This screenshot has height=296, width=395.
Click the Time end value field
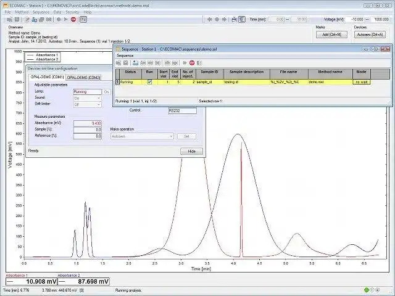[299, 19]
